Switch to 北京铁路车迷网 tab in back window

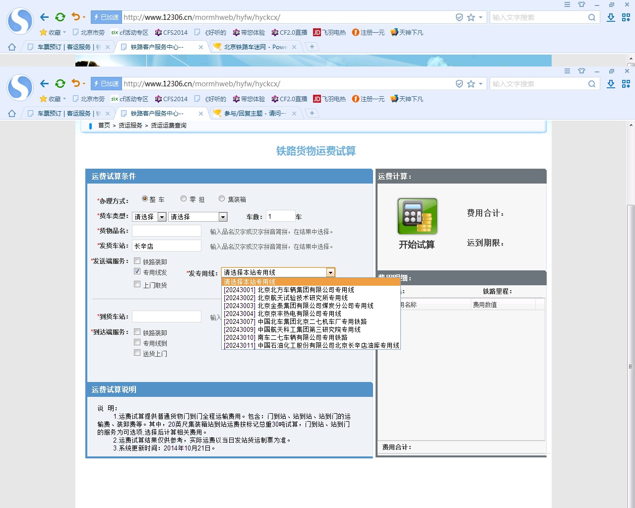(x=255, y=47)
